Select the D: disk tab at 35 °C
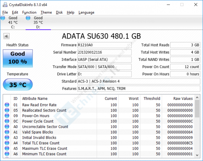The height and width of the screenshot is (161, 203). [38, 22]
